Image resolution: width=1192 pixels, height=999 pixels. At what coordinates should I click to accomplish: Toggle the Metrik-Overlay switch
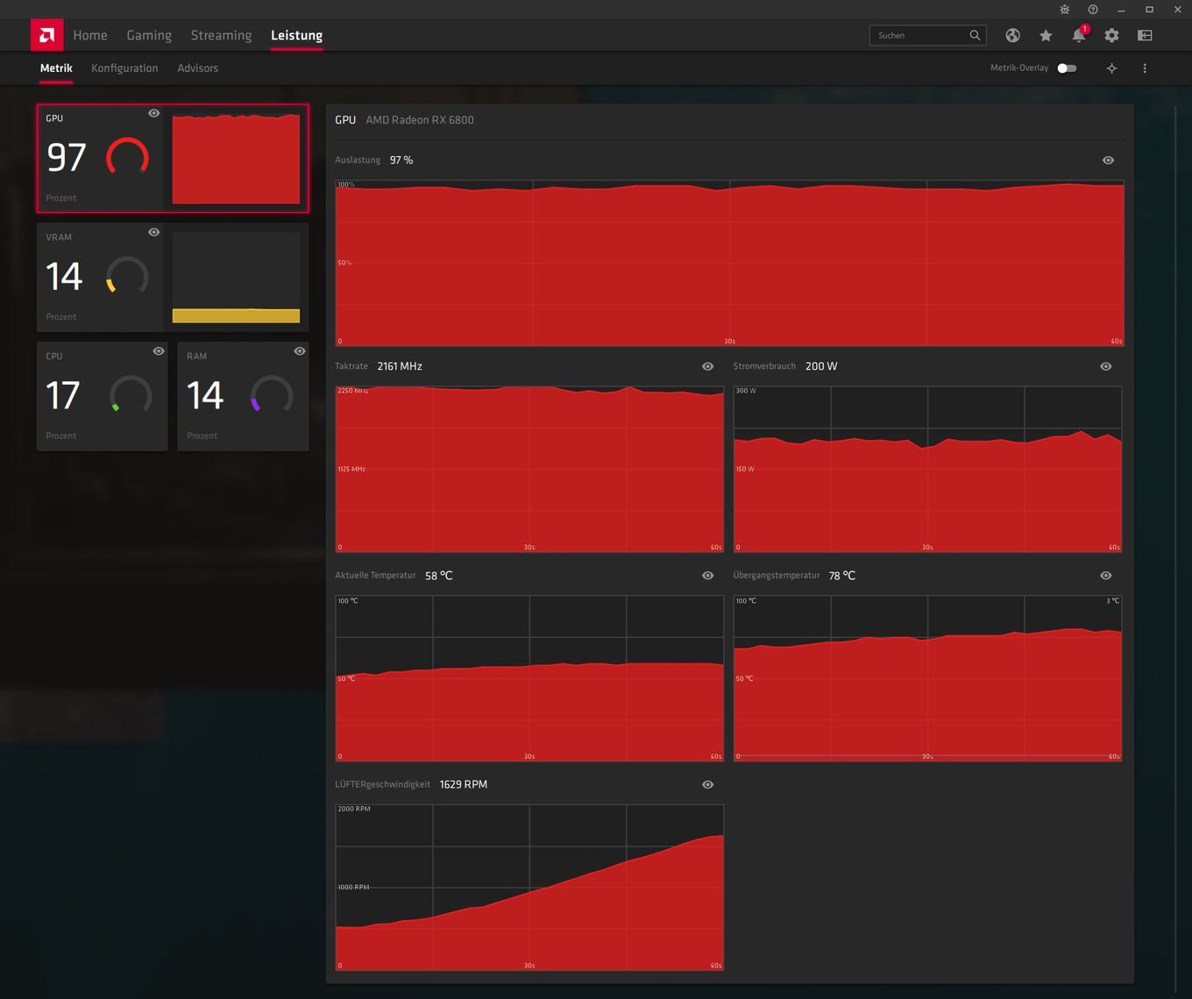pyautogui.click(x=1067, y=67)
